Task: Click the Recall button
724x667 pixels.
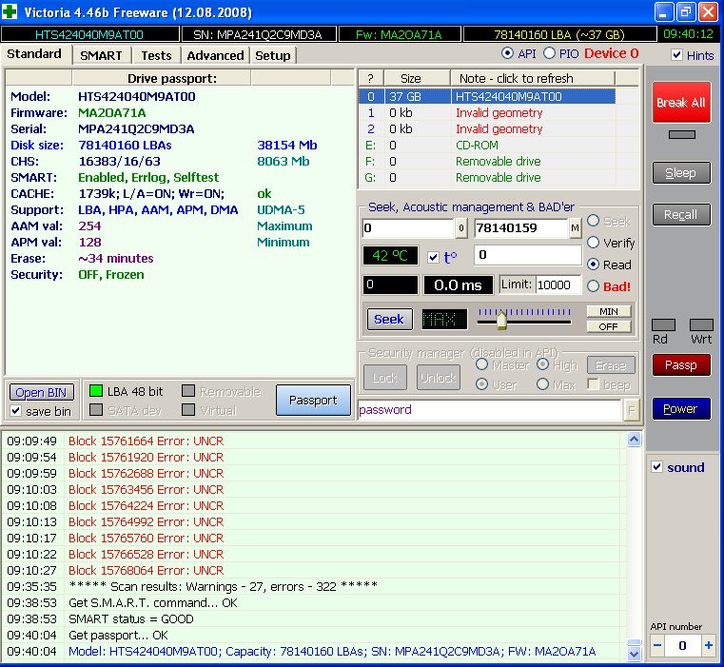Action: [681, 214]
